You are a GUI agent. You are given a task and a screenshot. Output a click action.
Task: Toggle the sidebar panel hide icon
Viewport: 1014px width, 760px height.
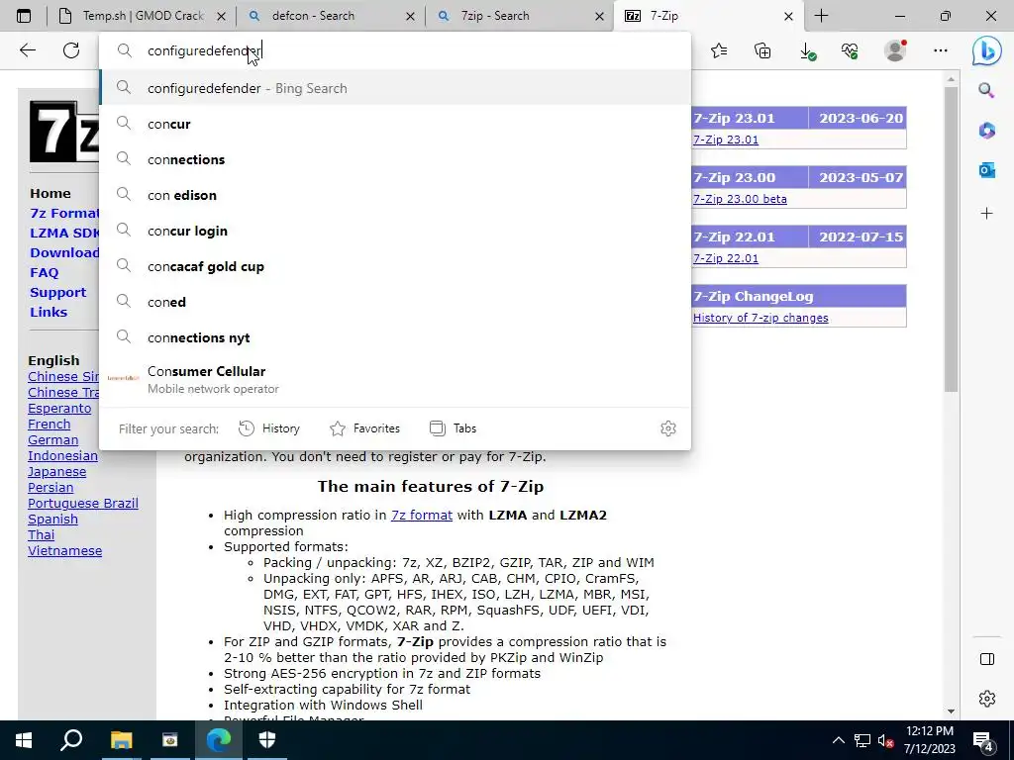[x=987, y=658]
